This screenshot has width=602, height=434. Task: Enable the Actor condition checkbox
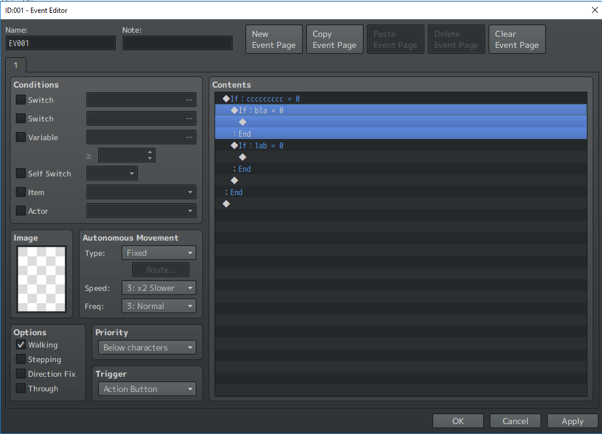20,211
